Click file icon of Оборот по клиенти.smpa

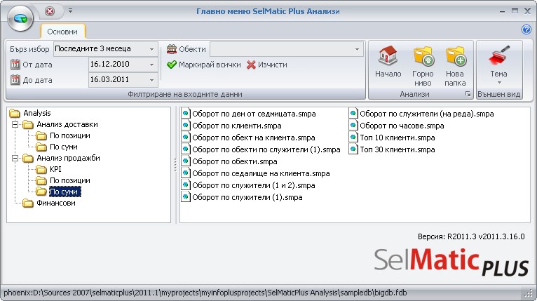(186, 126)
